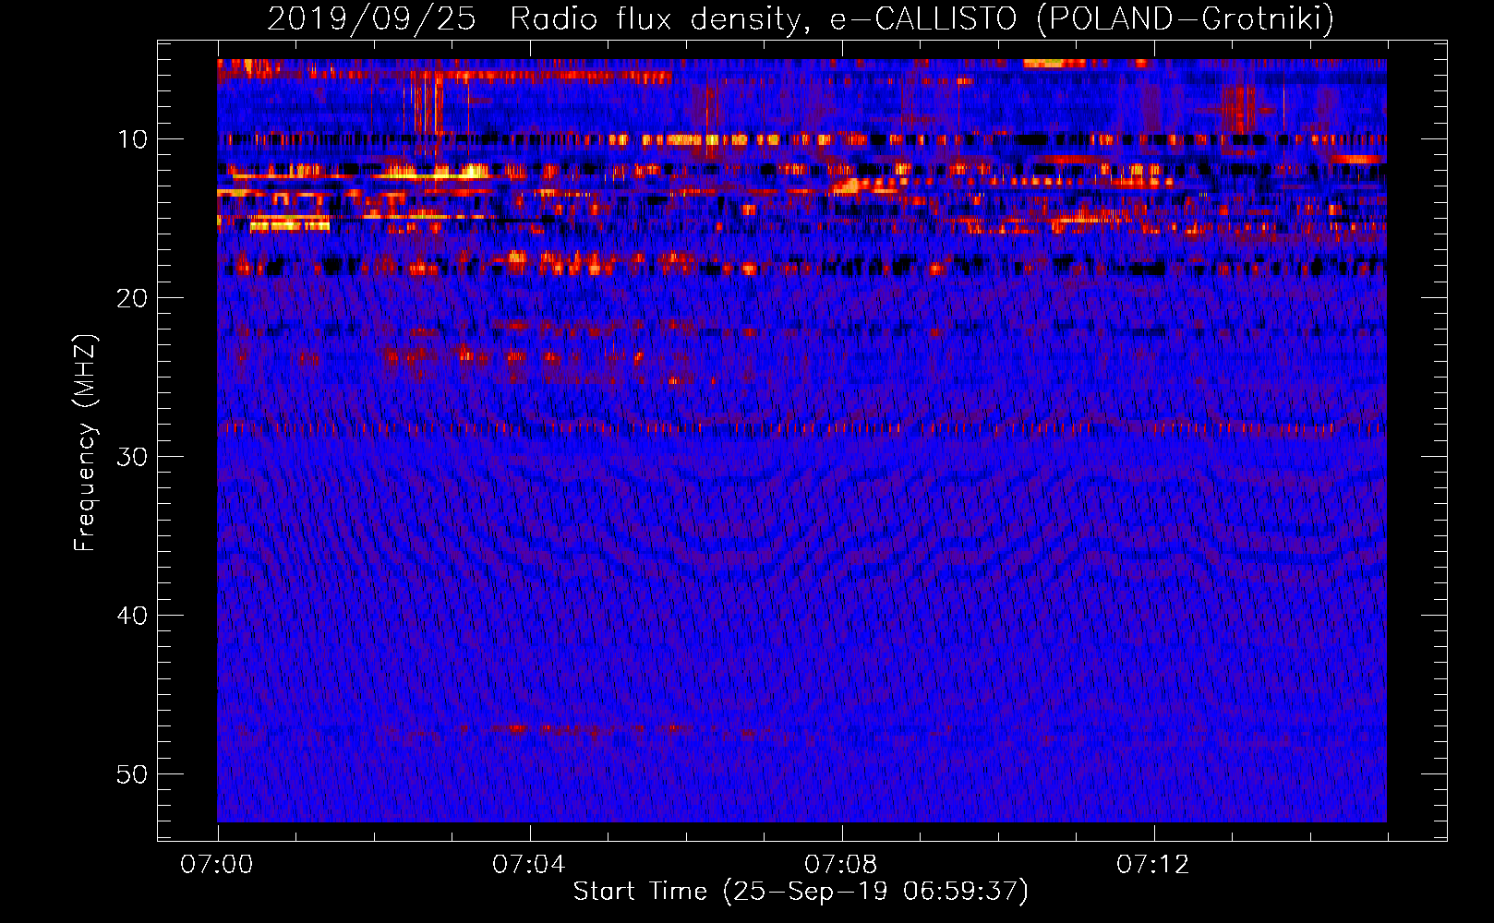The height and width of the screenshot is (923, 1494).
Task: Click the '30' frequency tick label
Action: pos(132,457)
